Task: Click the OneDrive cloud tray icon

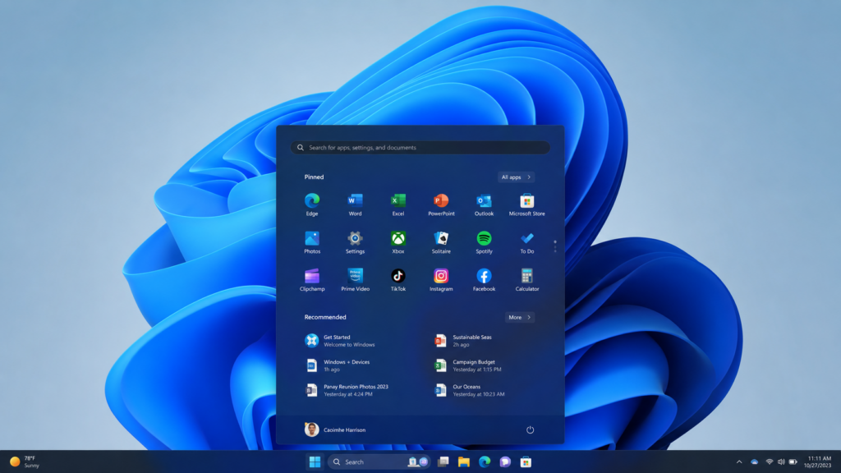Action: (x=754, y=462)
